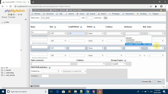Open the Console bar
This screenshot has width=168, height=94.
pos(35,86)
